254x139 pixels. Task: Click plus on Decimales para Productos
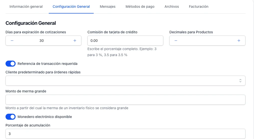[x=239, y=41]
